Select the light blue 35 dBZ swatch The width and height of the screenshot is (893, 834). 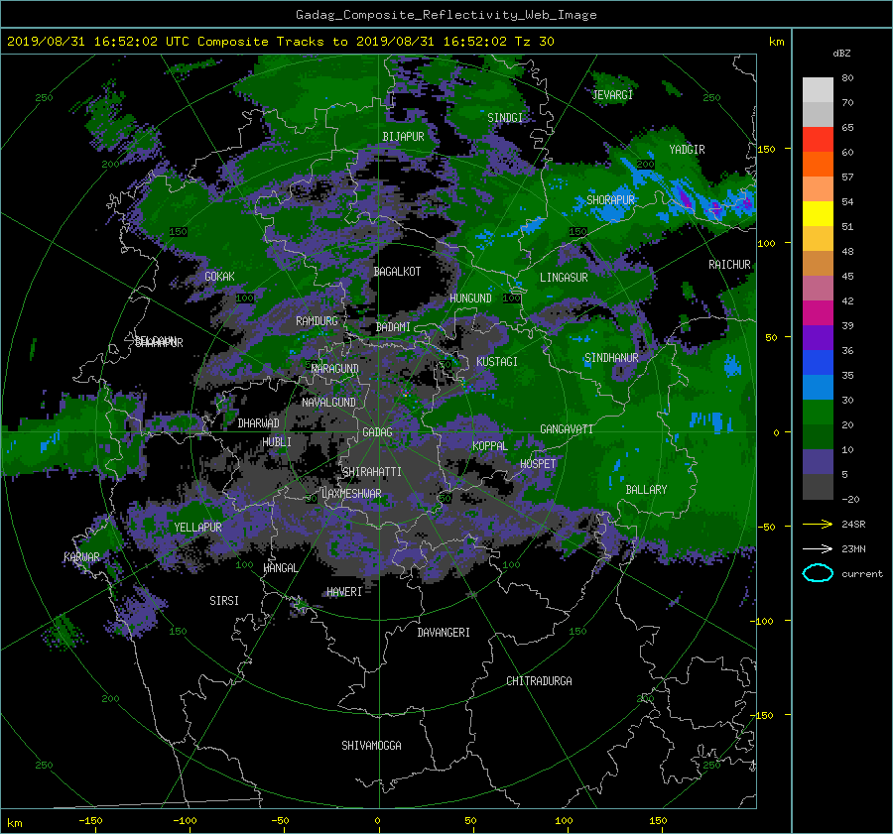[x=818, y=388]
